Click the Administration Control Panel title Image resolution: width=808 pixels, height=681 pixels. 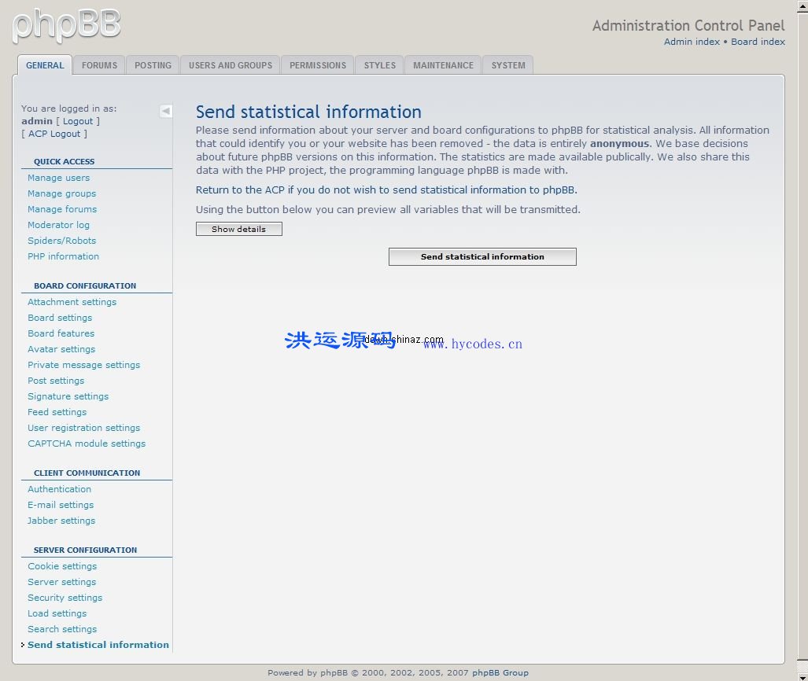tap(688, 25)
